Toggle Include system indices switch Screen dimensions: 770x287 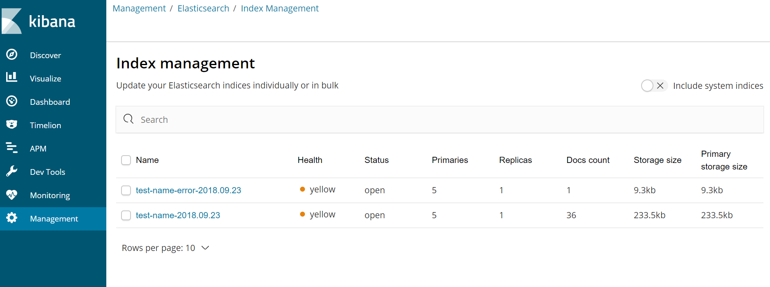click(x=654, y=86)
